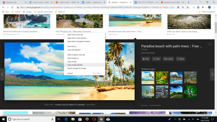Close the expanded image preview panel
Screen dimensions: 217x122
pos(209,44)
